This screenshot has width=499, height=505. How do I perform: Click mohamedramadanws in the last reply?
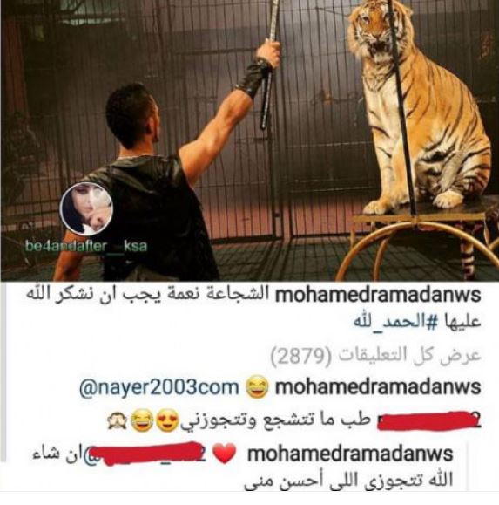pos(350,454)
